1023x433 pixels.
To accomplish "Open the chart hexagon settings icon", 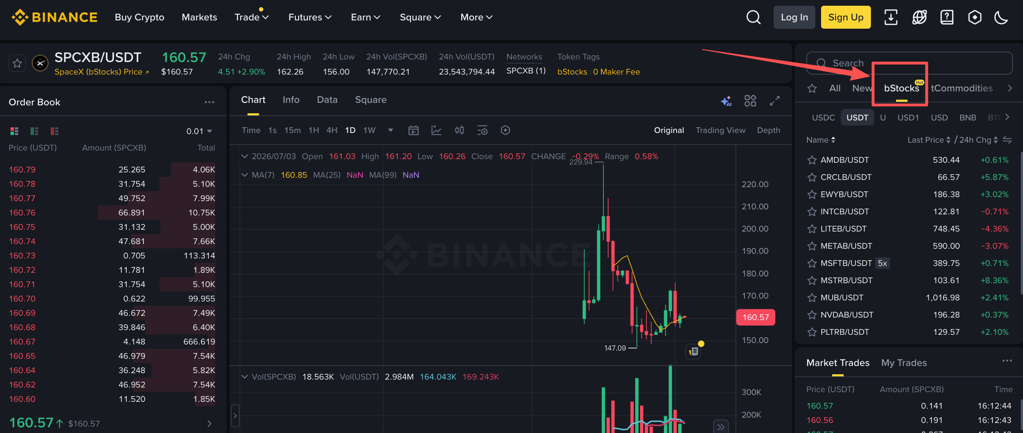I will click(505, 130).
